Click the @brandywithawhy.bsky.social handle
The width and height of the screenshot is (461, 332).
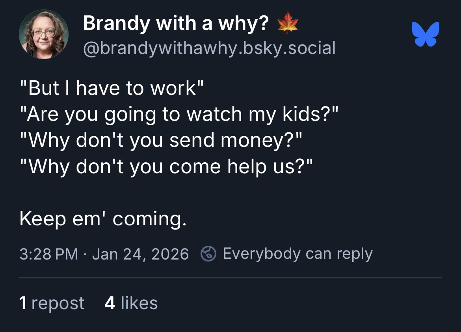pos(209,48)
